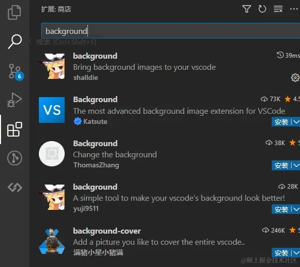Click "A simple tool to make your vscode's" description

[x=179, y=198]
